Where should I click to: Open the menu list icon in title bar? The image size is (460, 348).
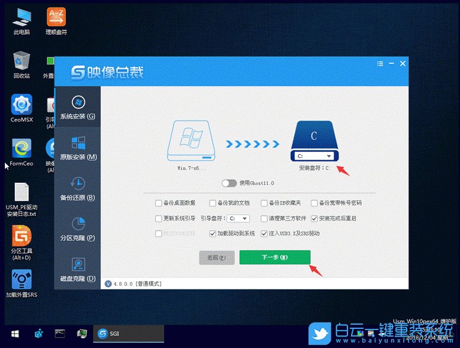[380, 63]
